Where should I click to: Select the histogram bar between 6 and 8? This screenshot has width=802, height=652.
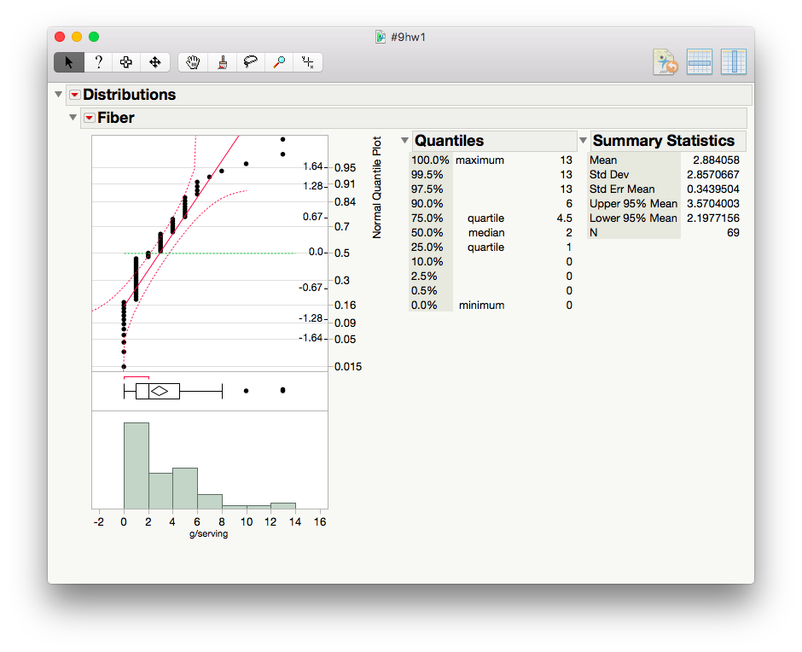pyautogui.click(x=210, y=502)
